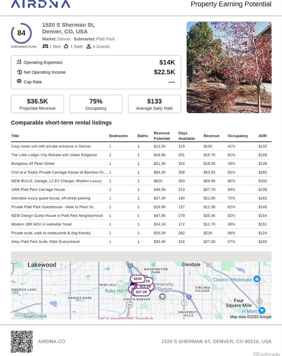Click the Title column header
The width and height of the screenshot is (282, 356).
point(15,136)
